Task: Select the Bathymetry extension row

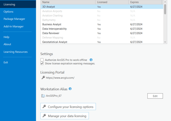Action: click(102, 20)
